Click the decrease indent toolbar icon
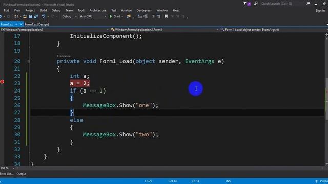 click(140, 16)
